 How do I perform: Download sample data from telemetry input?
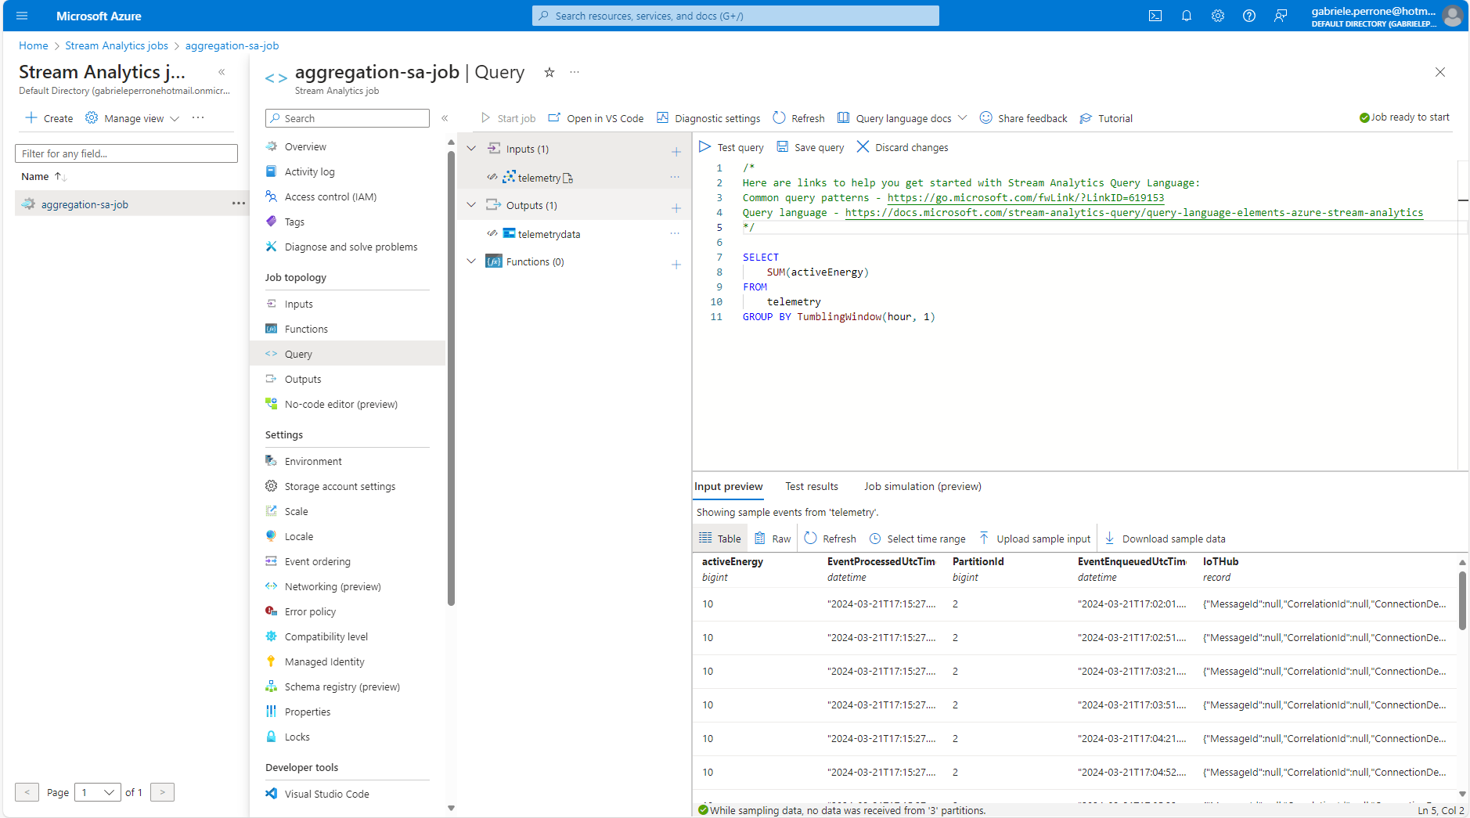tap(1165, 538)
